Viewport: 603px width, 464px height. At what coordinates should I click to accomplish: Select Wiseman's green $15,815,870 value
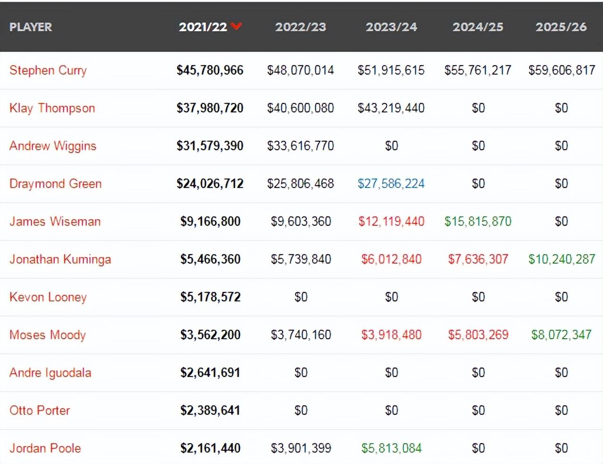coord(478,222)
